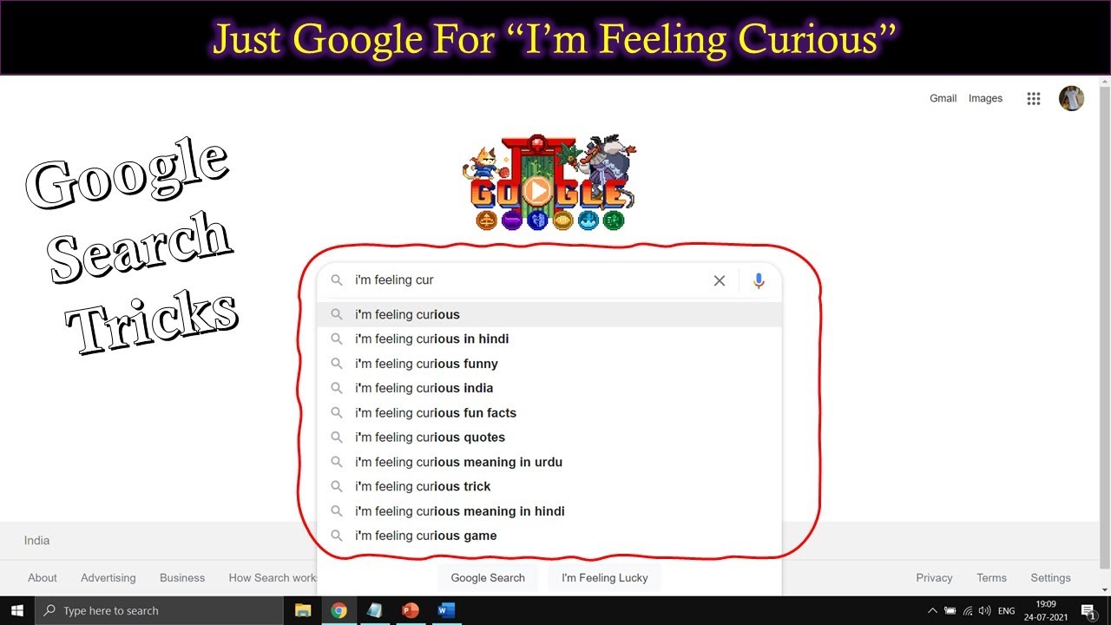Select suggestion "i'm feeling curious quotes"

click(x=549, y=437)
